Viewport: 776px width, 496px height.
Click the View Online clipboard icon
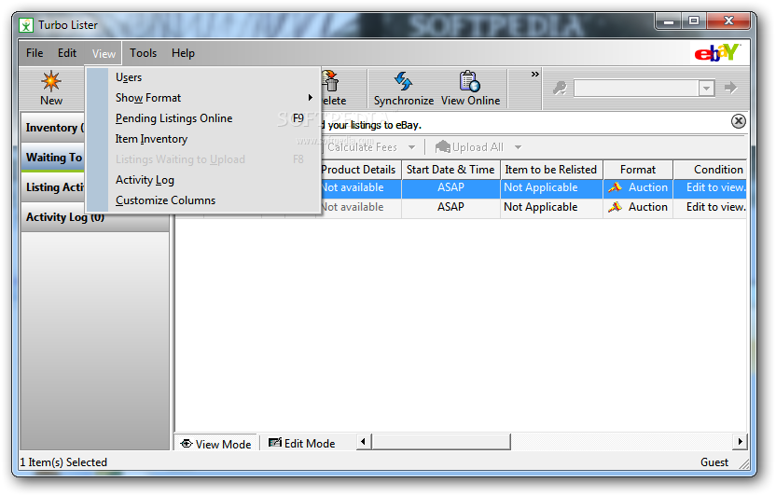pyautogui.click(x=470, y=81)
